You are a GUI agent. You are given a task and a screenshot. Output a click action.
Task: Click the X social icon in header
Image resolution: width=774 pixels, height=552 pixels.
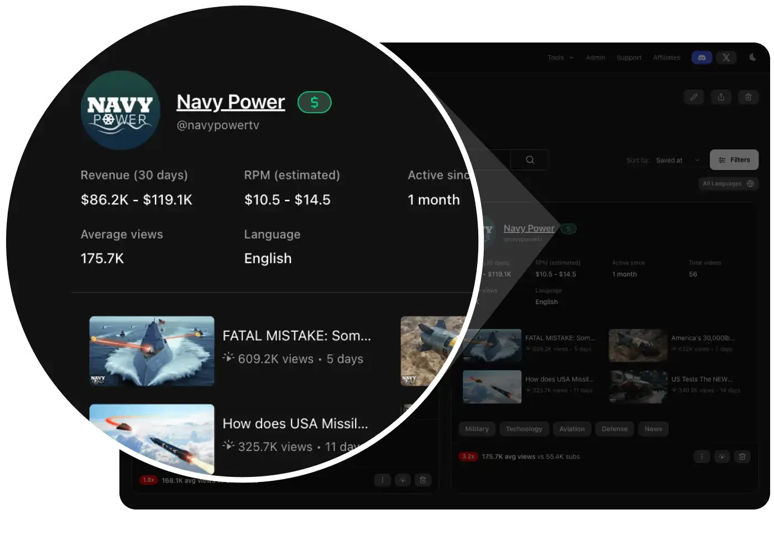(726, 57)
